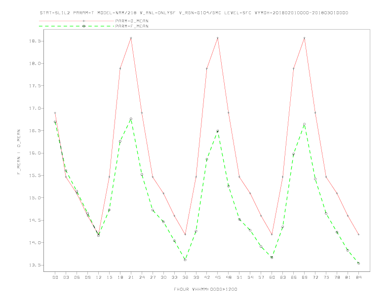The height and width of the screenshot is (302, 391).
Task: Click the x-axis forecast hour label 39
Action: click(196, 277)
